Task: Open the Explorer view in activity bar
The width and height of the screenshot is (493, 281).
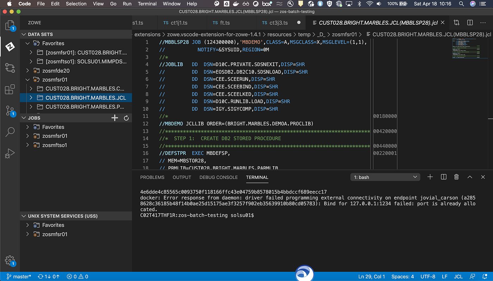Action: (10, 25)
